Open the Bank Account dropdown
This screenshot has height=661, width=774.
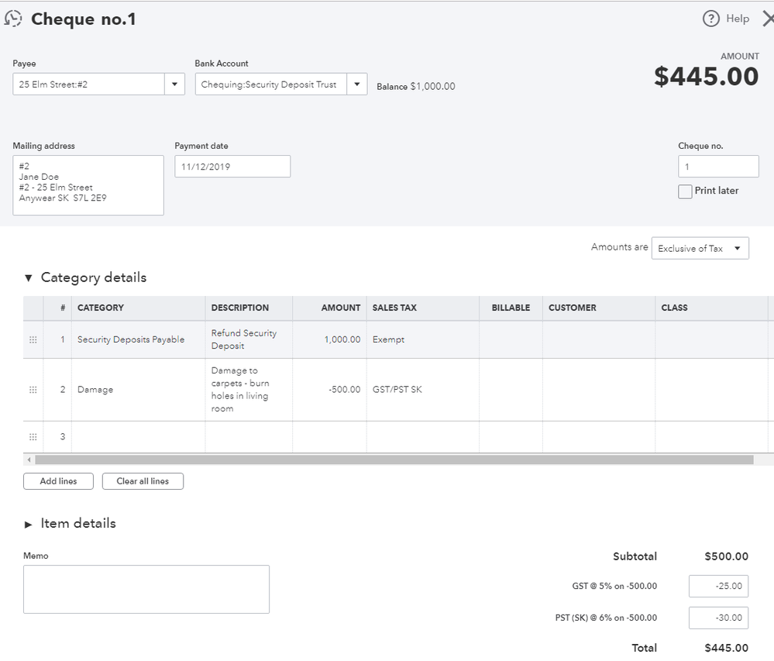pyautogui.click(x=357, y=84)
